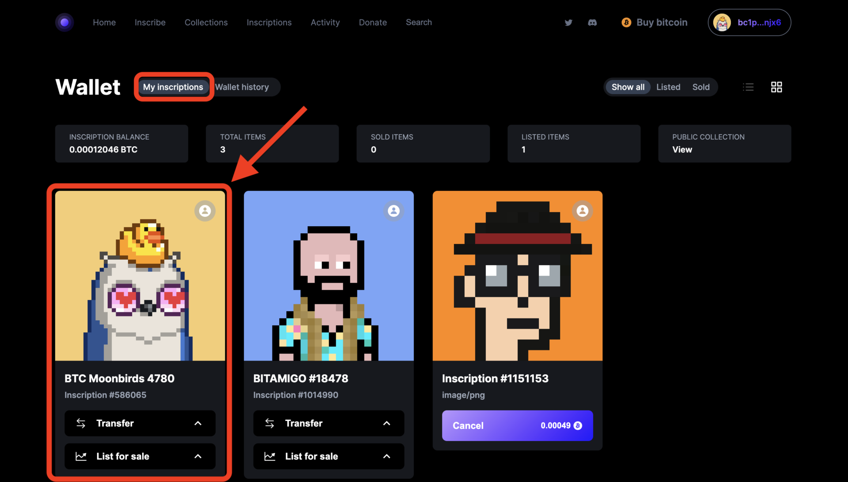Go to Home in navigation
848x482 pixels.
click(x=104, y=23)
